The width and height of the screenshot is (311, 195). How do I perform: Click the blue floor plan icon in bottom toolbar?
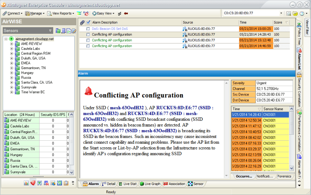point(60,183)
